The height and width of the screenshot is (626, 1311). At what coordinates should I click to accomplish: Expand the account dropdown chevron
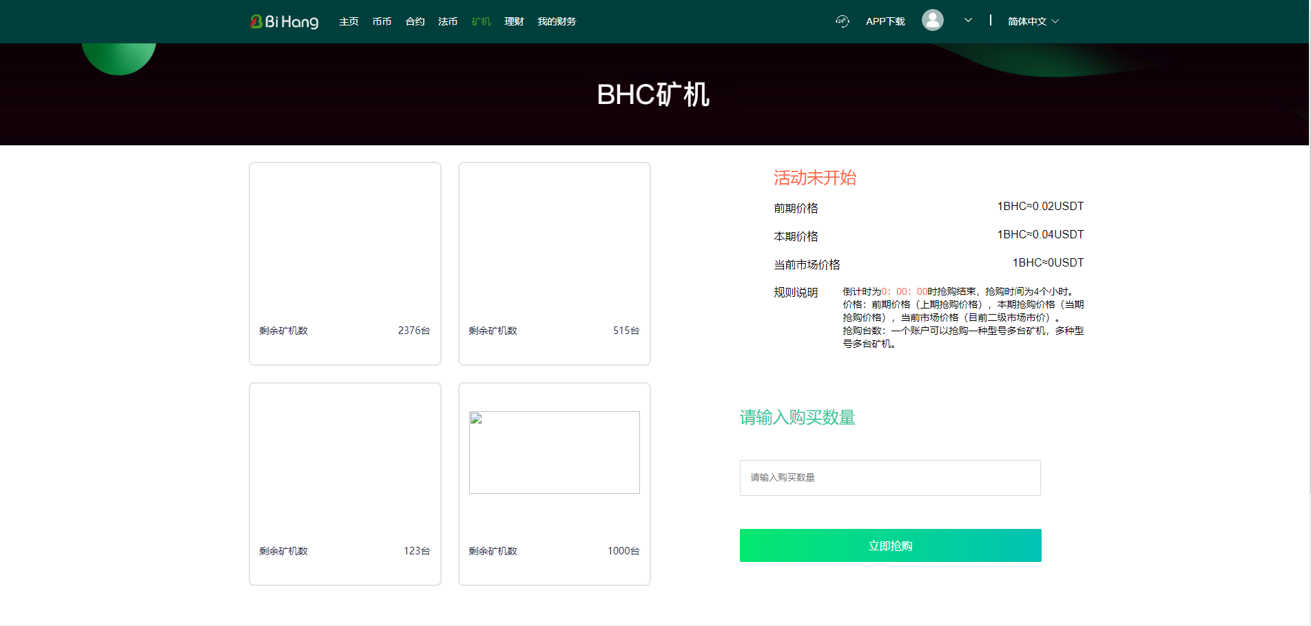tap(968, 21)
